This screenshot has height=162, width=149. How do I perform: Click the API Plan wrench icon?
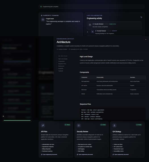tap(43, 126)
